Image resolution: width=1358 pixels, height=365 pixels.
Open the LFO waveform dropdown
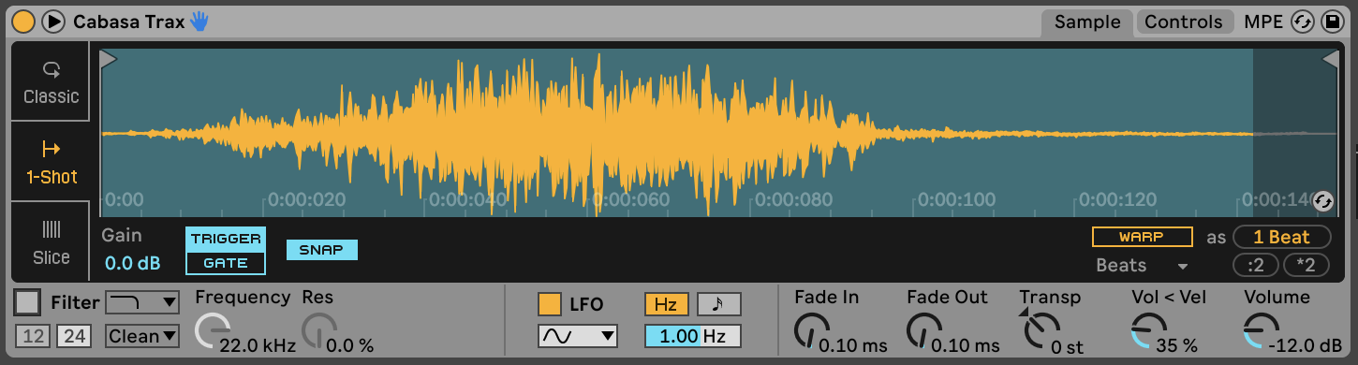pyautogui.click(x=578, y=335)
